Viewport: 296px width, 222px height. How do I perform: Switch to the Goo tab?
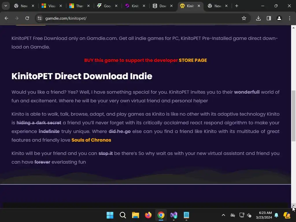[x=107, y=6]
